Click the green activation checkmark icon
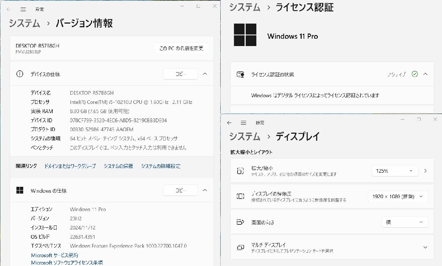 (415, 74)
